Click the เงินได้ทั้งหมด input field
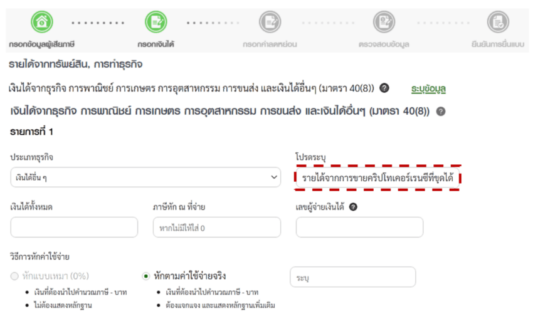This screenshot has width=533, height=316. (74, 227)
